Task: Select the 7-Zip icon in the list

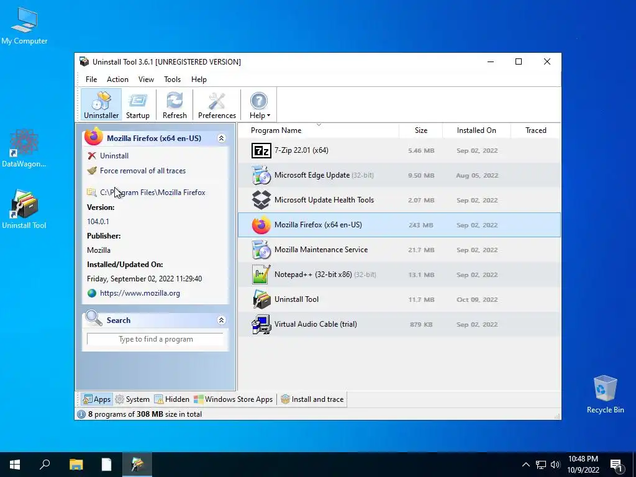Action: 261,150
